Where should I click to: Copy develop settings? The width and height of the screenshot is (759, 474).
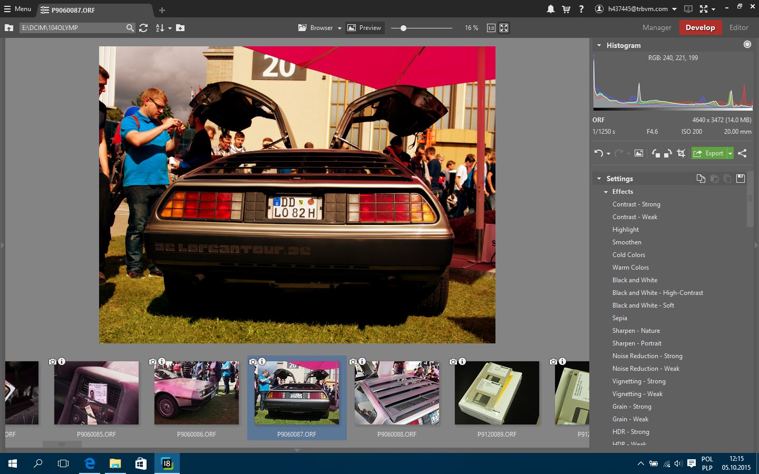pos(700,179)
